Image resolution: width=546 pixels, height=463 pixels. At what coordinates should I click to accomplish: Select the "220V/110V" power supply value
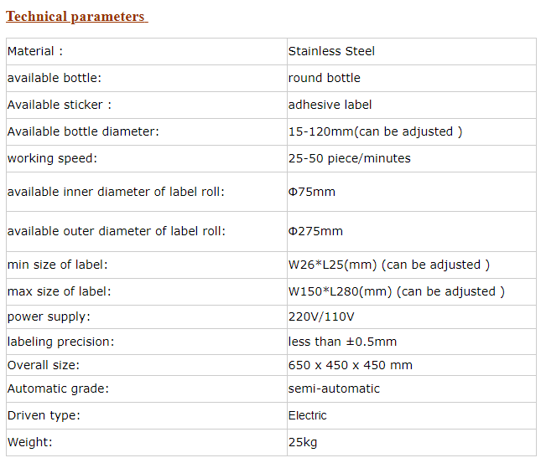click(321, 316)
